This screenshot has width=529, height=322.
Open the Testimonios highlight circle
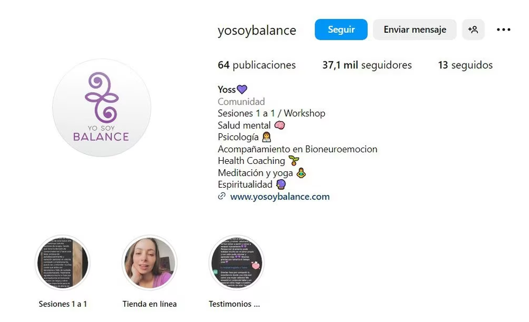(236, 263)
